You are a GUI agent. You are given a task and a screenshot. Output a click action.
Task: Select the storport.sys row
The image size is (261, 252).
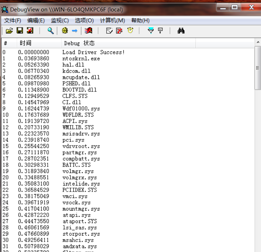pyautogui.click(x=128, y=234)
